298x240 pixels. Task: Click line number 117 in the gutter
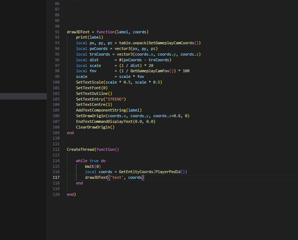pos(56,177)
